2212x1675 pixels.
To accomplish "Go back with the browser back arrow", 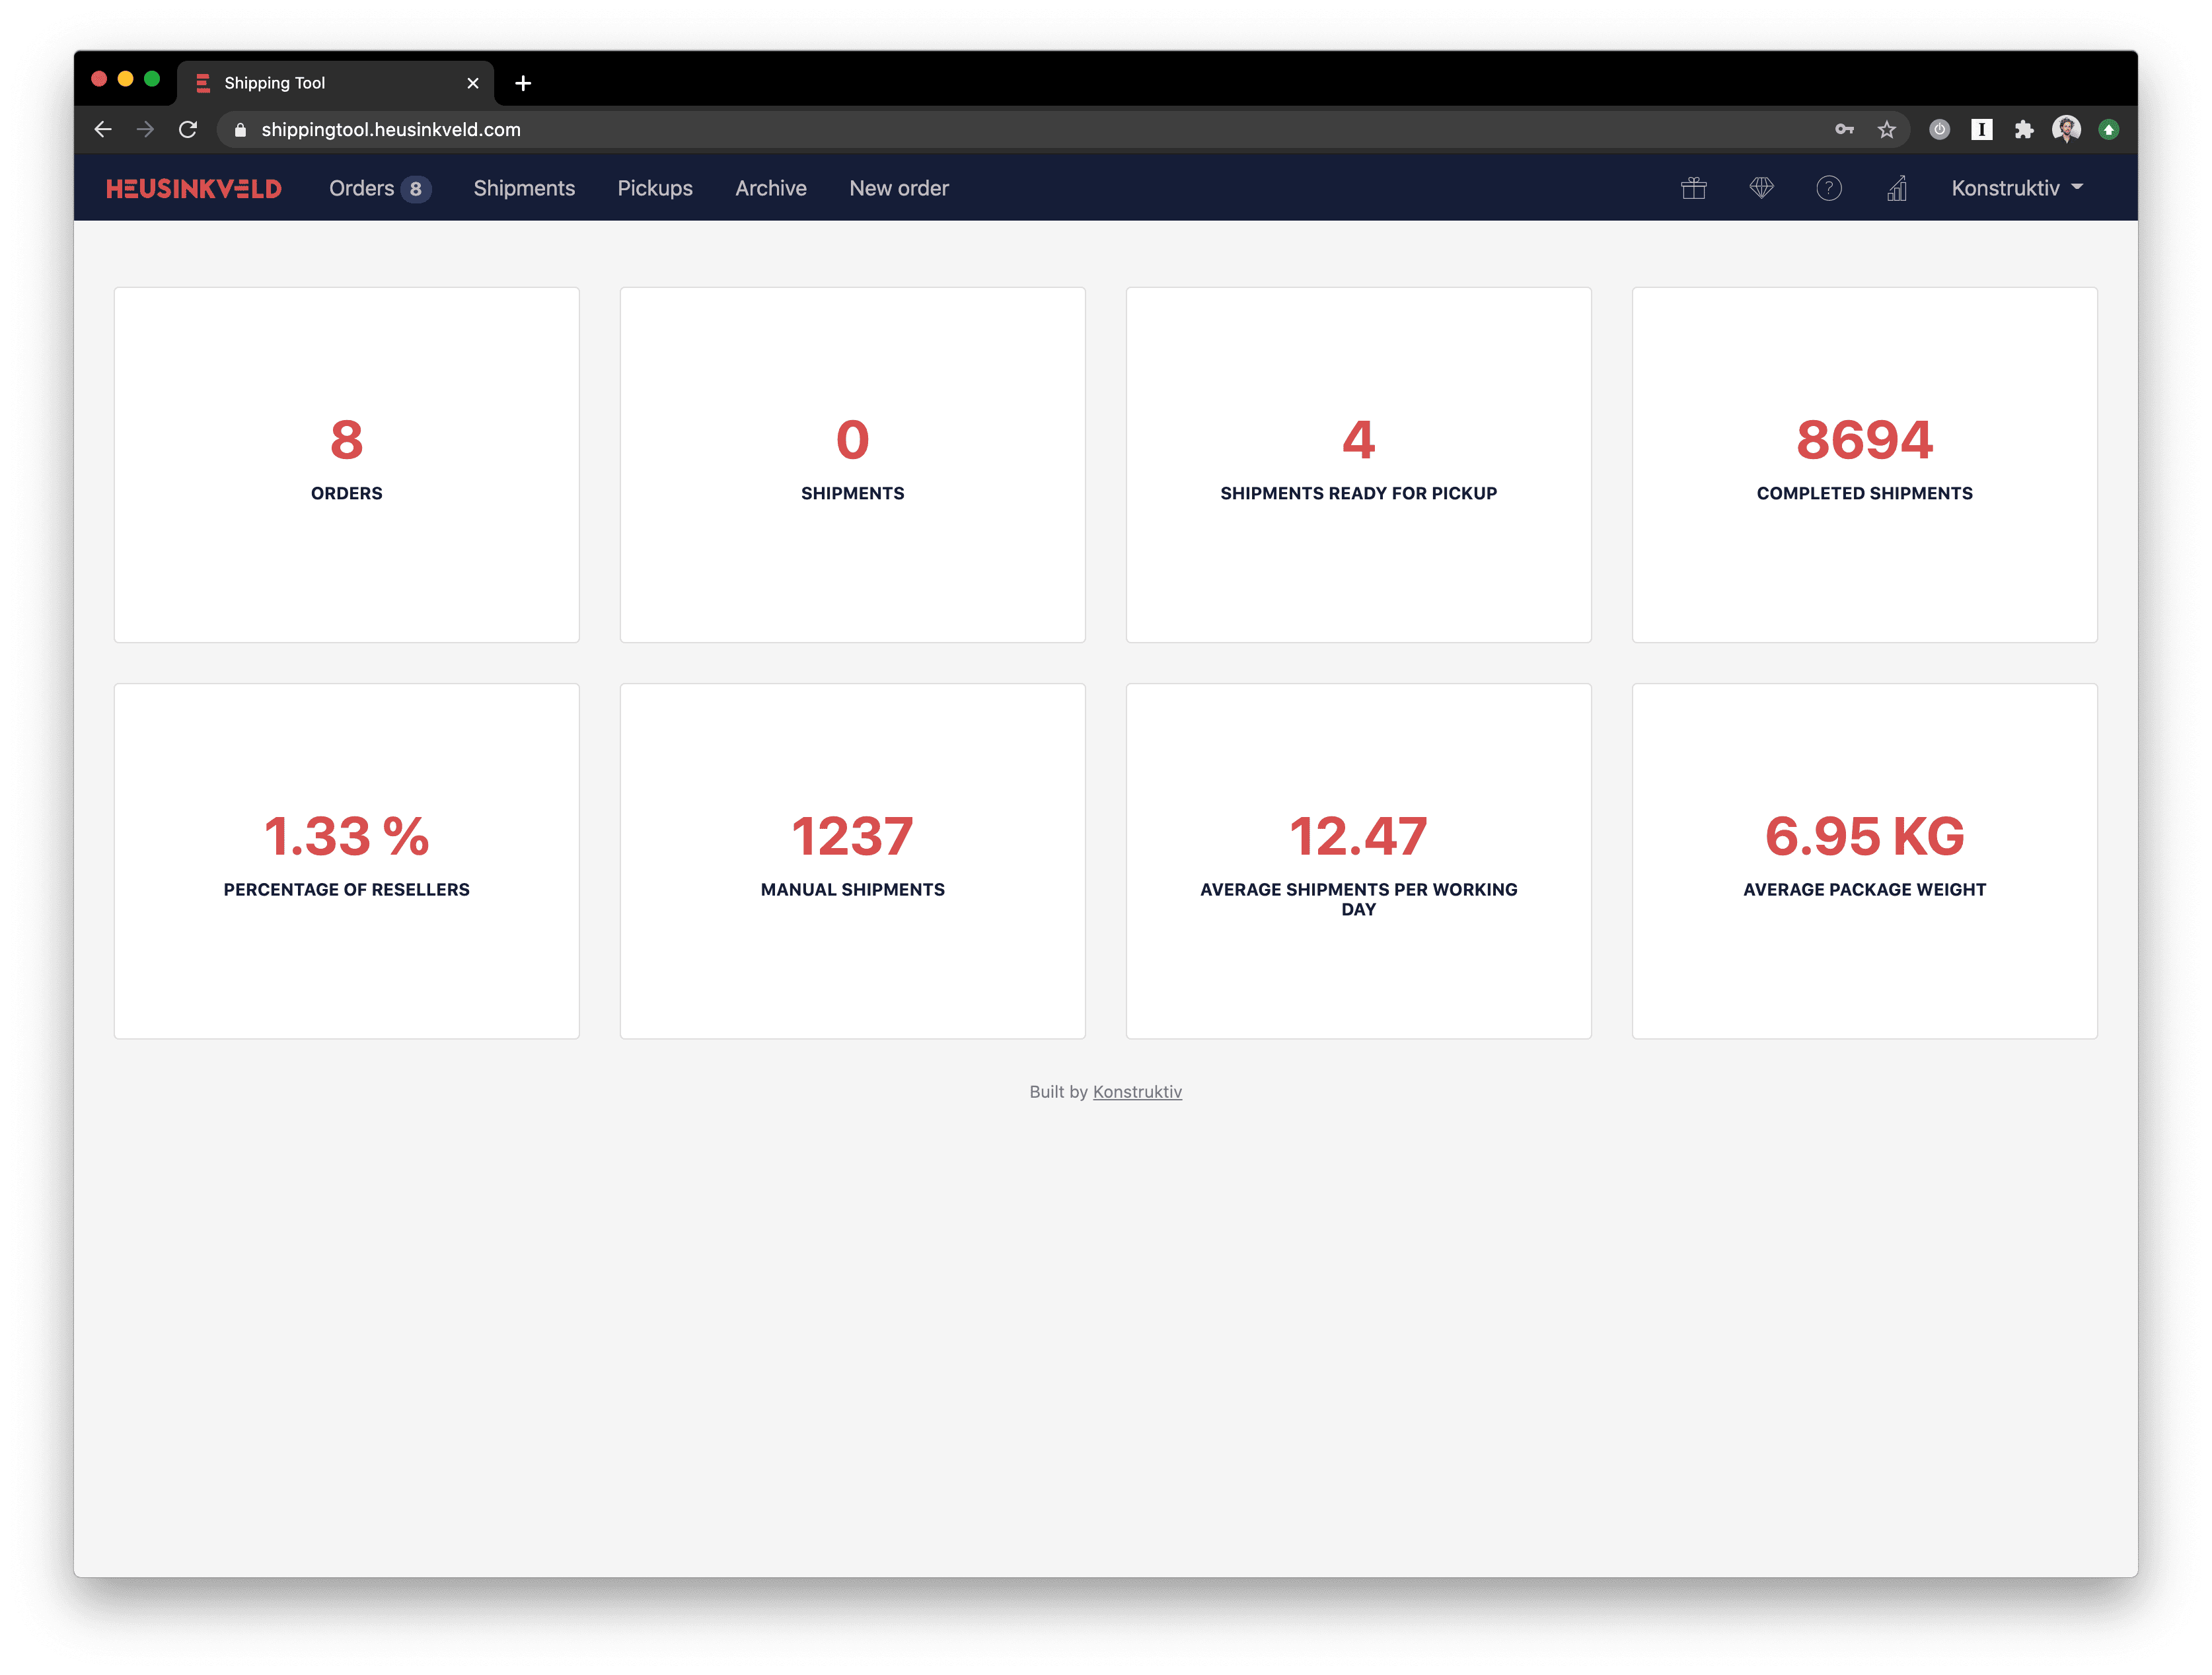I will click(x=103, y=130).
